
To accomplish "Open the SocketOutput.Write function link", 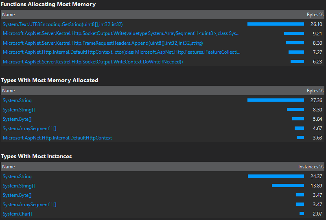I will [121, 33].
